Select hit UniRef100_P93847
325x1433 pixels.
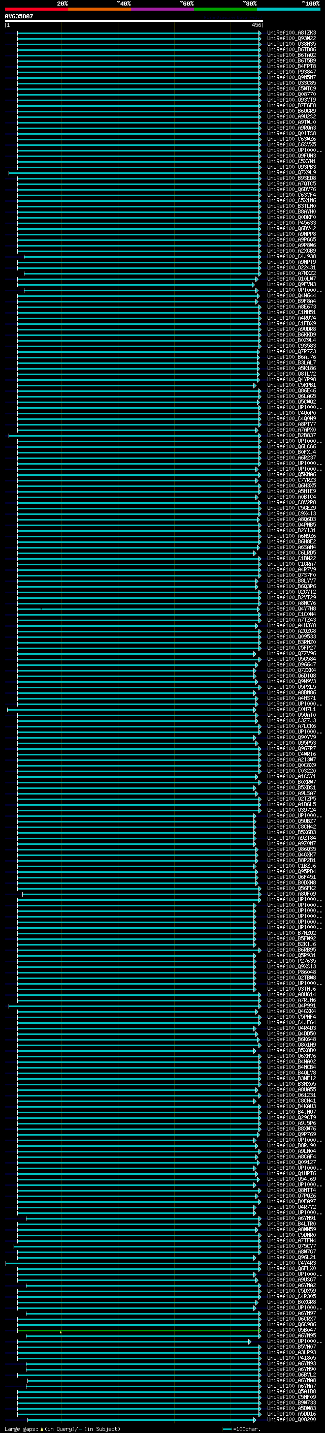click(x=291, y=72)
